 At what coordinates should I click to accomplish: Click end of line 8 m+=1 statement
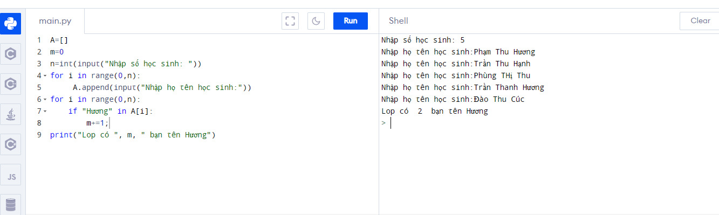tap(108, 123)
